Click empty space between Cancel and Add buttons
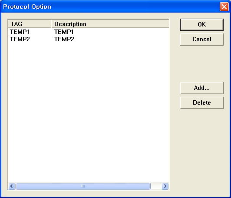Image resolution: width=231 pixels, height=198 pixels. [201, 64]
